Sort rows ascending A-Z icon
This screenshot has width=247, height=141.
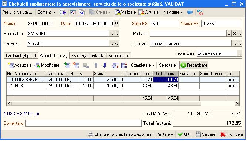point(115,65)
